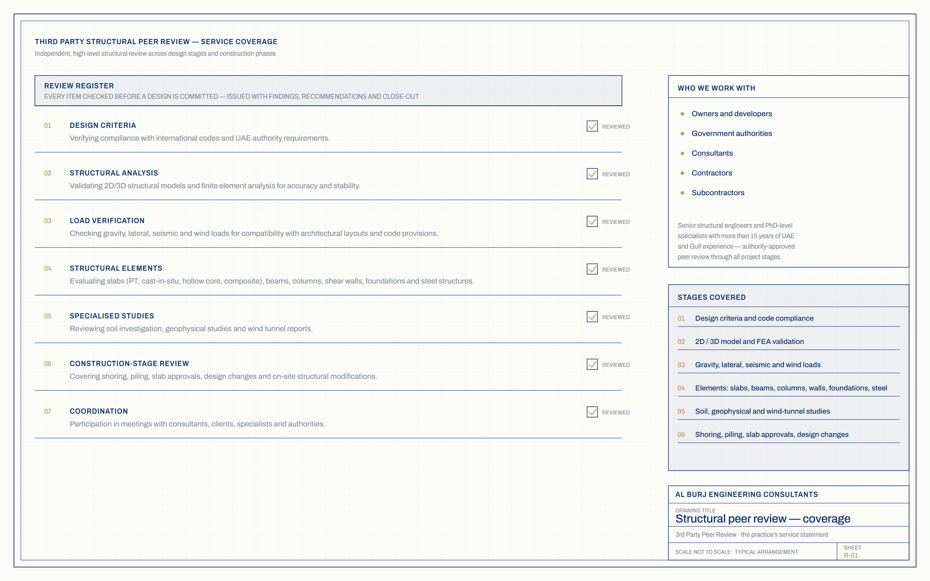Select the register subtitle about findings and close-out
The width and height of the screenshot is (930, 581).
click(x=231, y=96)
